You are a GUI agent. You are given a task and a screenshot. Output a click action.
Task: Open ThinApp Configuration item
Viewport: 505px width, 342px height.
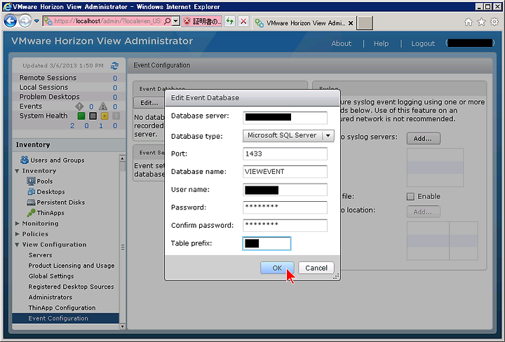pos(62,308)
